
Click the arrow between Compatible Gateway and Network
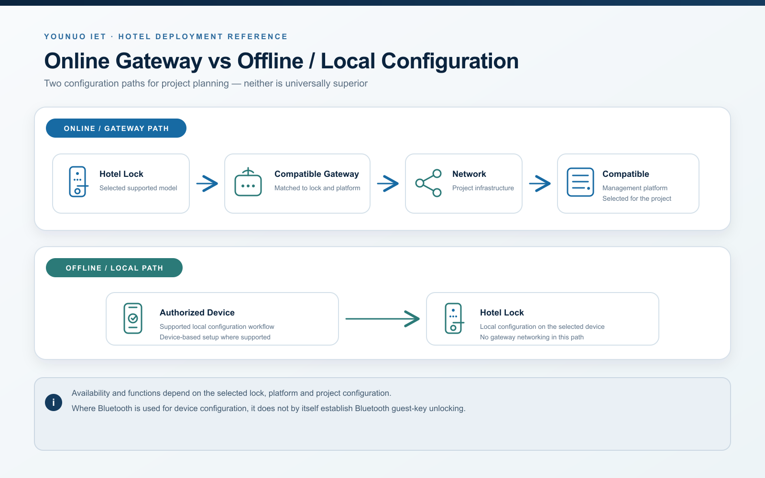point(388,183)
